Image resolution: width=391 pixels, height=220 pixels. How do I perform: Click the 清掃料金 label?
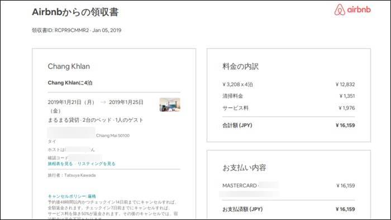(x=233, y=96)
